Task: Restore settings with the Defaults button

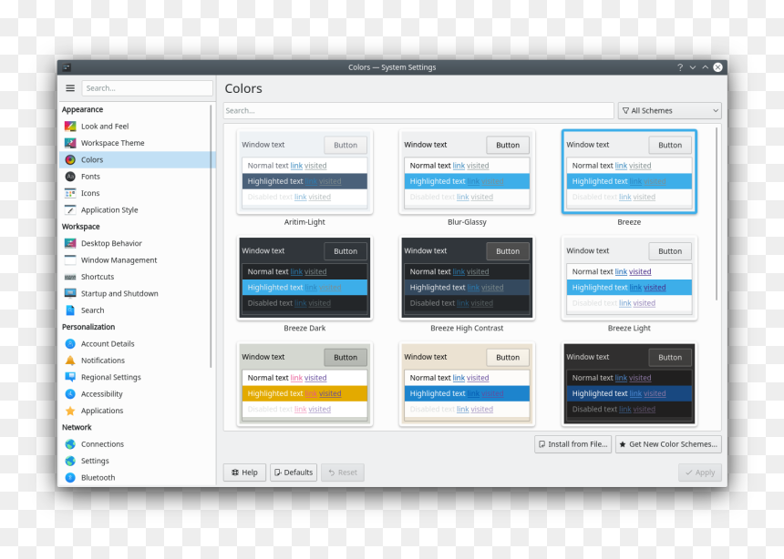Action: 294,473
